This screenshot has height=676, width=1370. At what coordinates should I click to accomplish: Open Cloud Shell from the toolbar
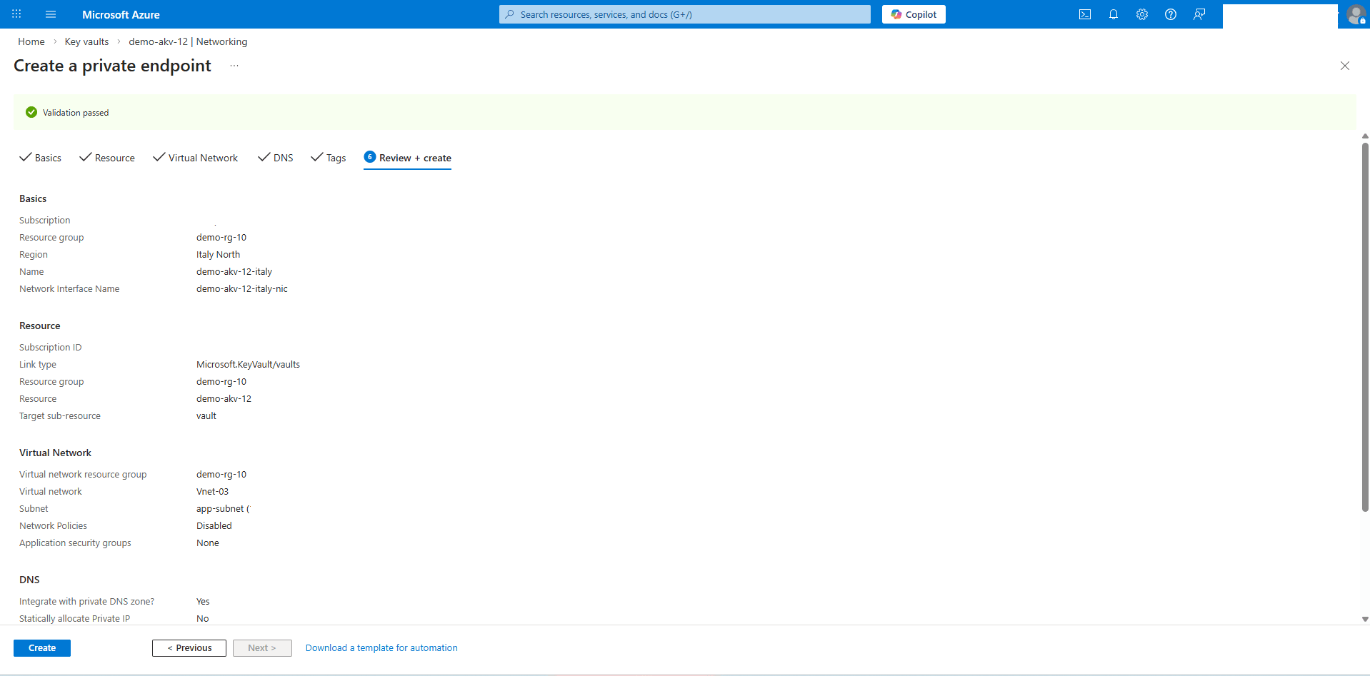pos(1085,14)
